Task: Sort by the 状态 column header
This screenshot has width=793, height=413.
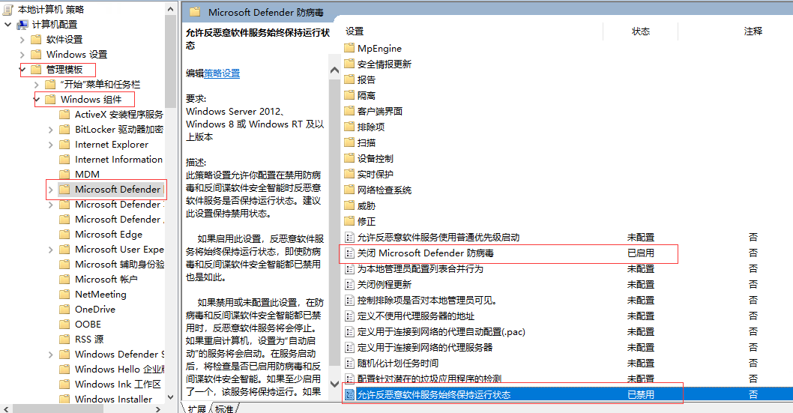Action: point(640,31)
